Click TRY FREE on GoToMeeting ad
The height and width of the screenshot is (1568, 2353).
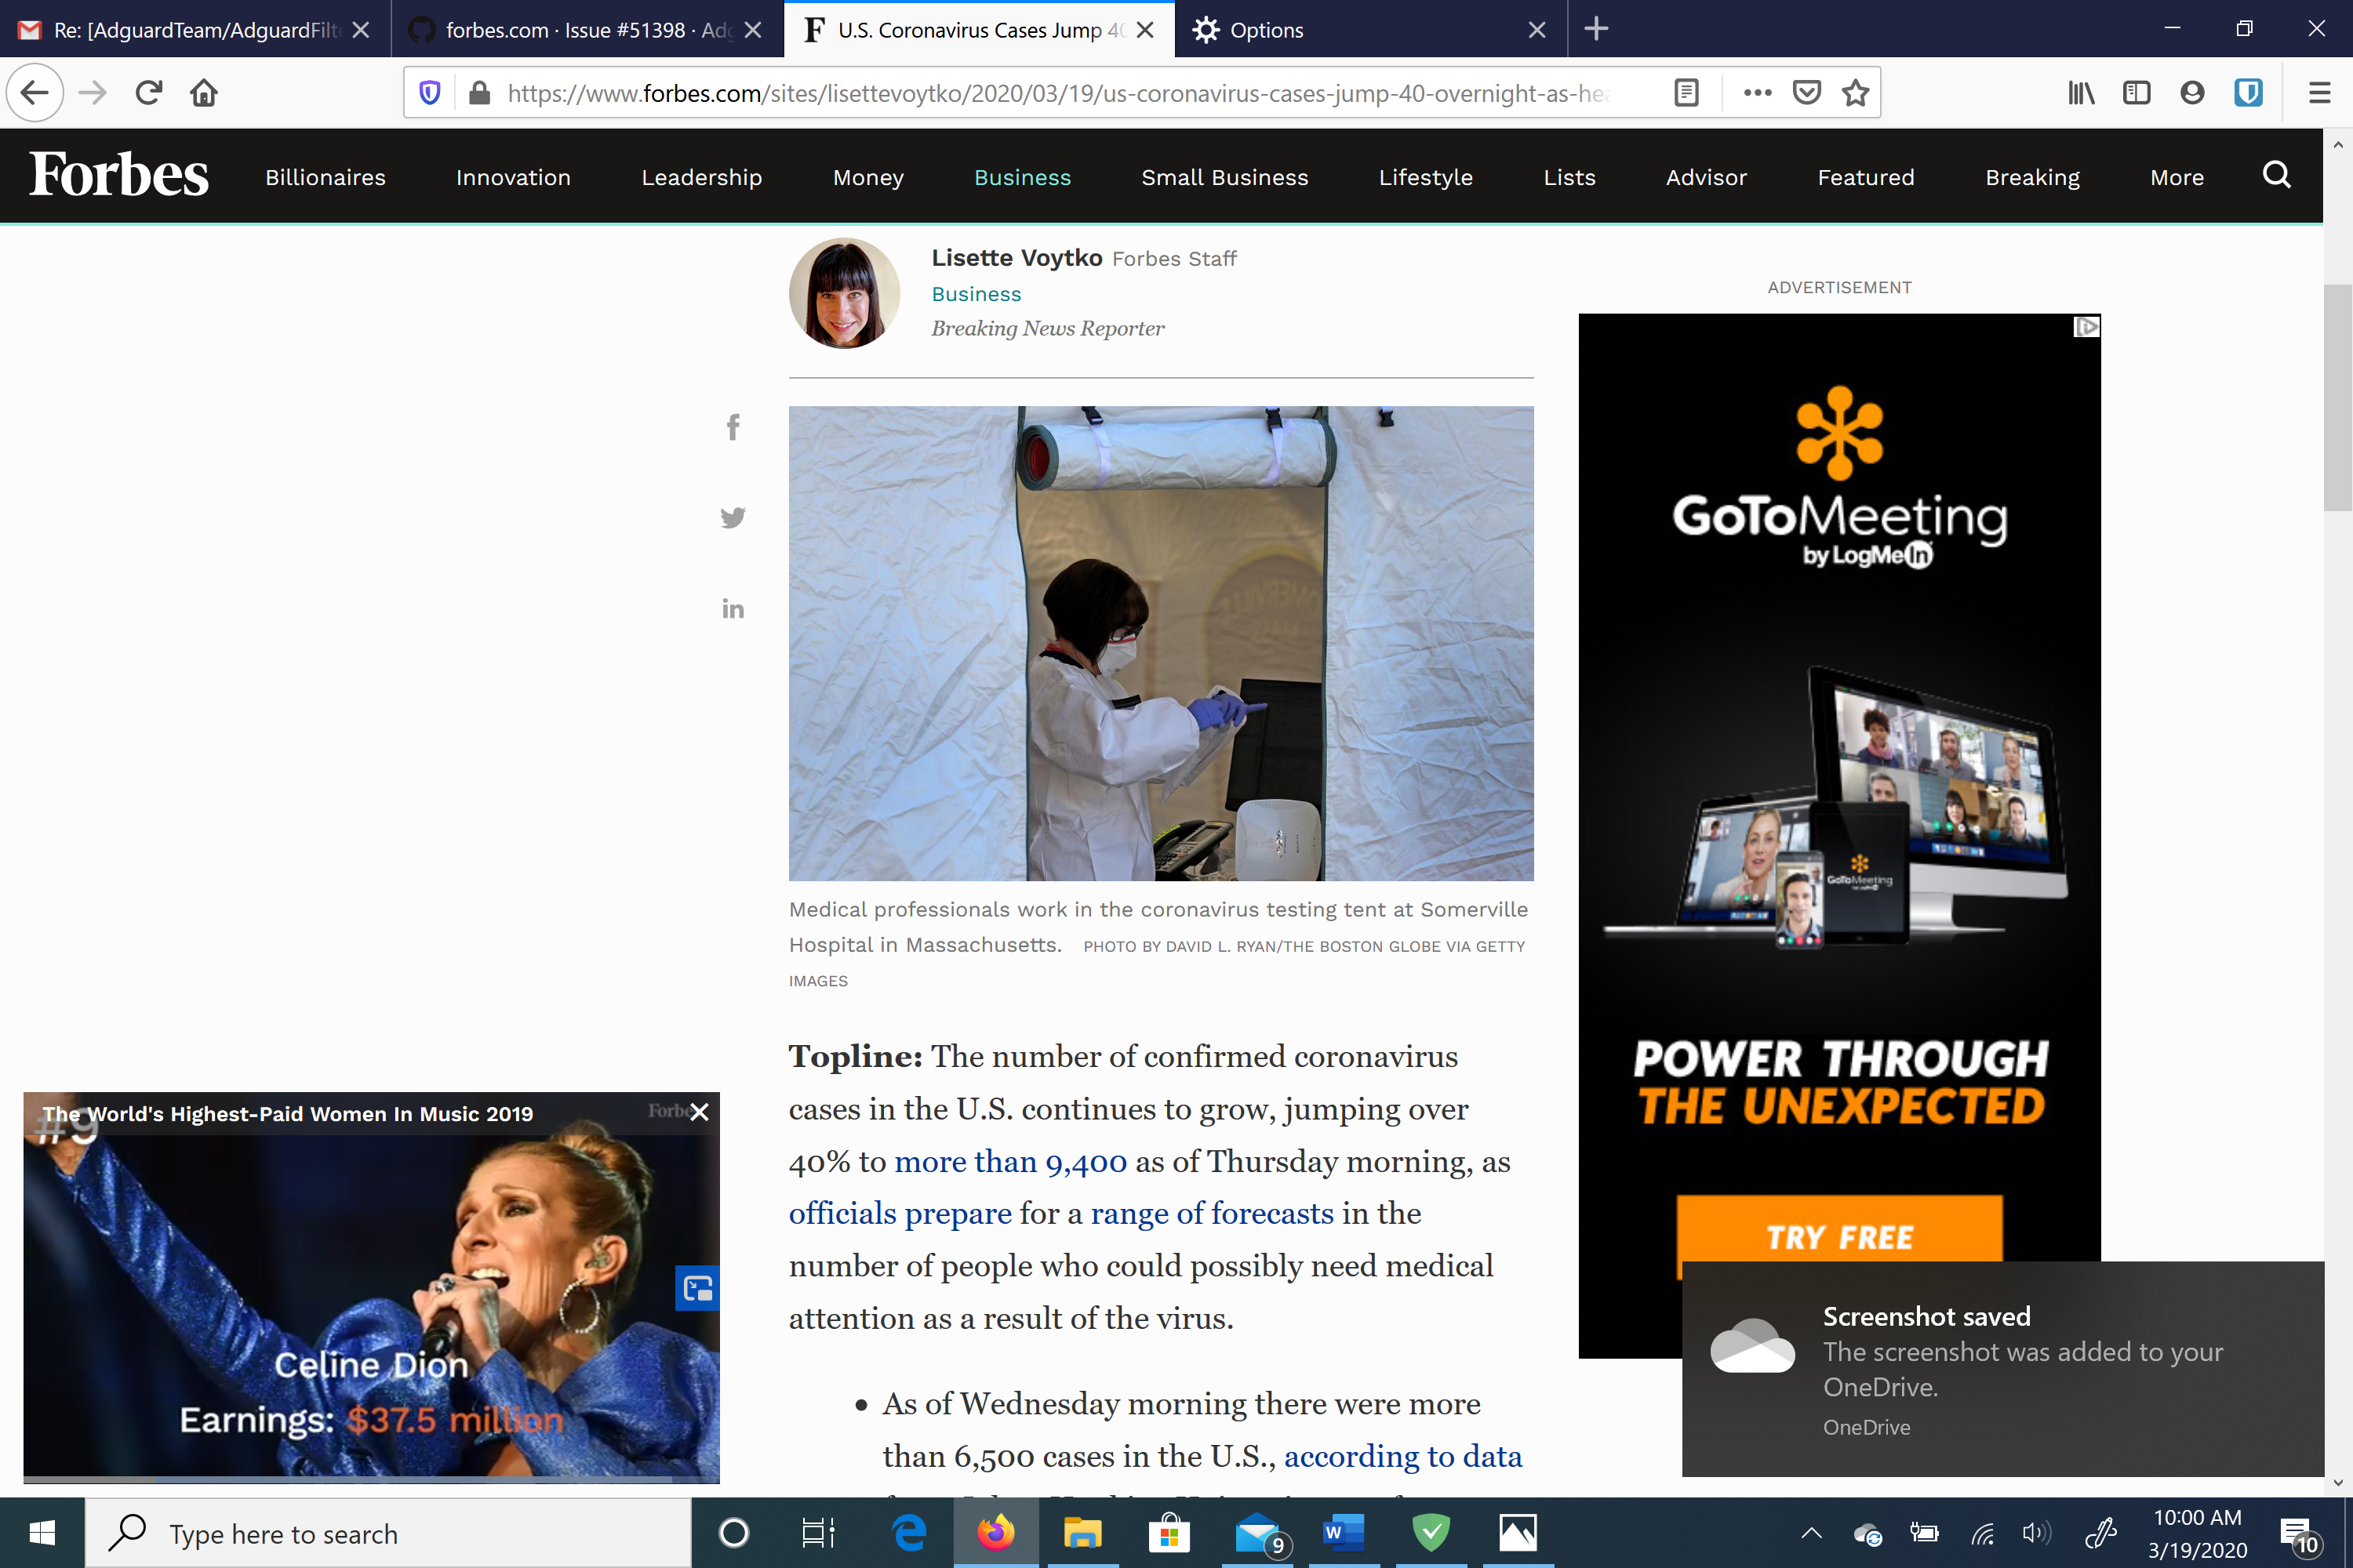tap(1840, 1236)
